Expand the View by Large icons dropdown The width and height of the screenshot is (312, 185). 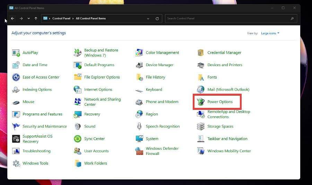point(270,33)
